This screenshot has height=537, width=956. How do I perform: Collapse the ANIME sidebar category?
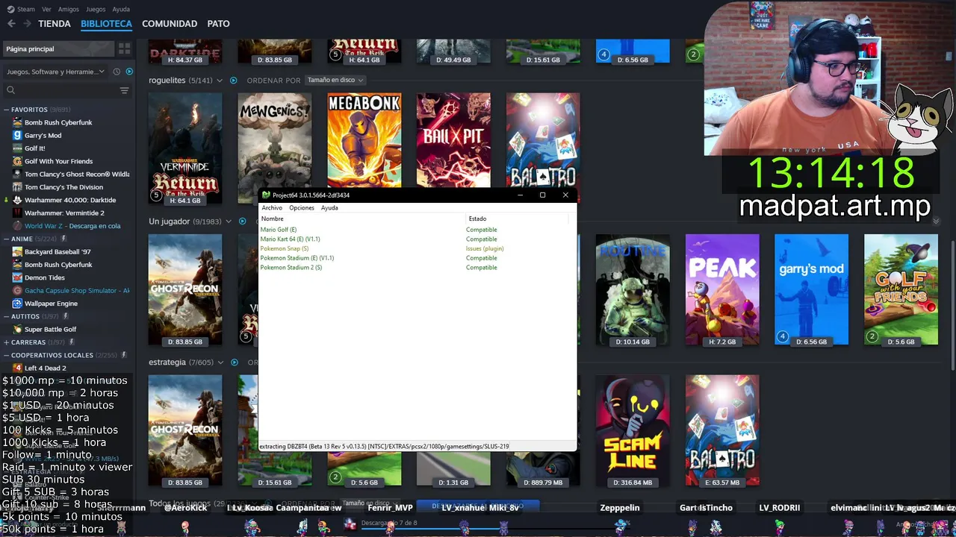point(7,239)
